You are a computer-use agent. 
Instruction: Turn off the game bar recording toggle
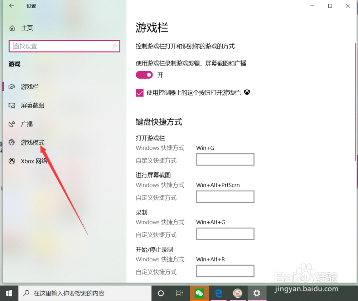click(x=144, y=75)
